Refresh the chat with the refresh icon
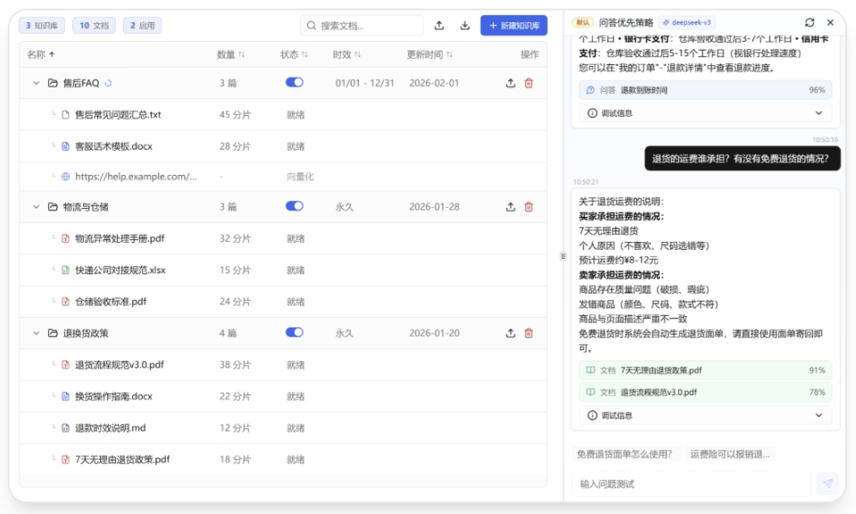The height and width of the screenshot is (514, 856). point(810,22)
